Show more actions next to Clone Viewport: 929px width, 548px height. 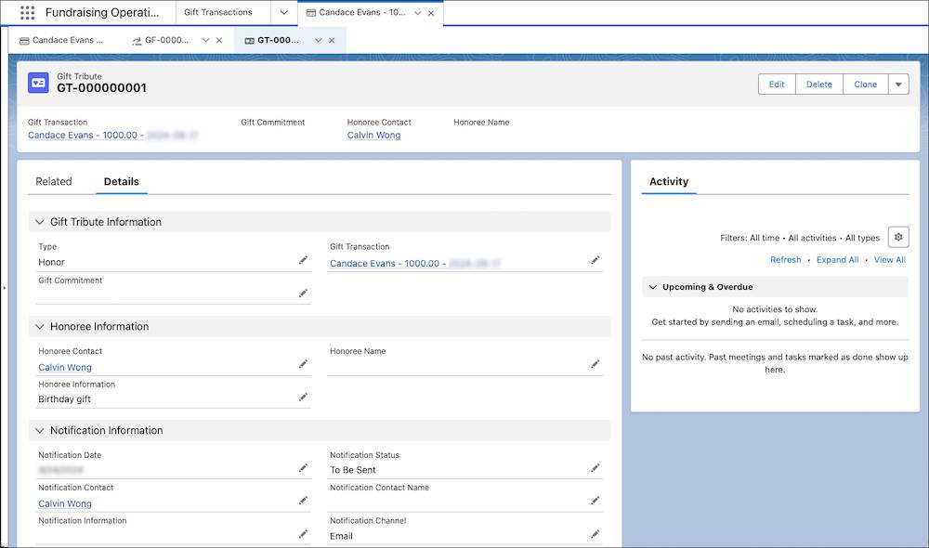(898, 85)
